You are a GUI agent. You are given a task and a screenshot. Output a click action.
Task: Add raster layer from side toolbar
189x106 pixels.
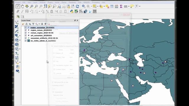coord(17,27)
